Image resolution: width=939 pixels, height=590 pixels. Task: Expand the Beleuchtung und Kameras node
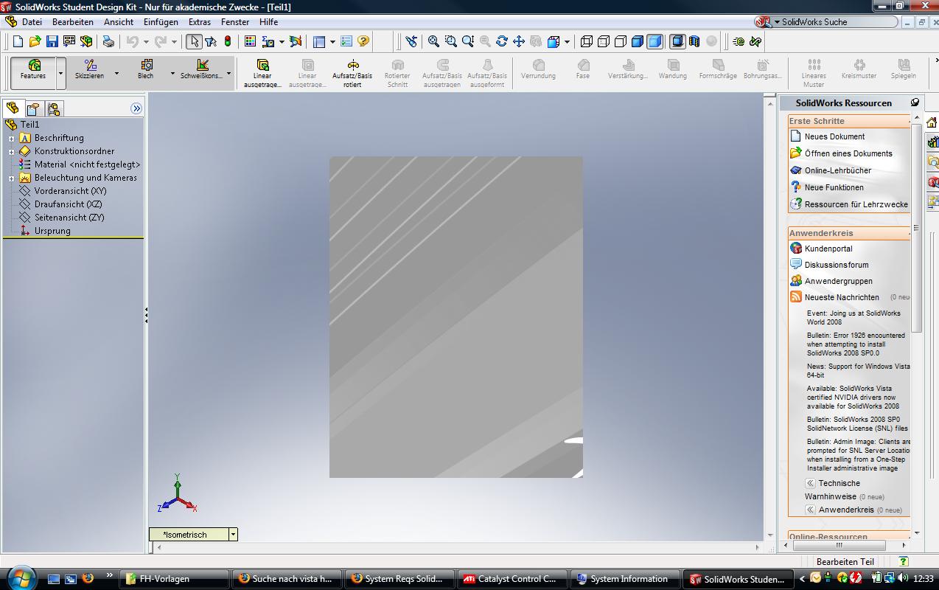point(12,178)
